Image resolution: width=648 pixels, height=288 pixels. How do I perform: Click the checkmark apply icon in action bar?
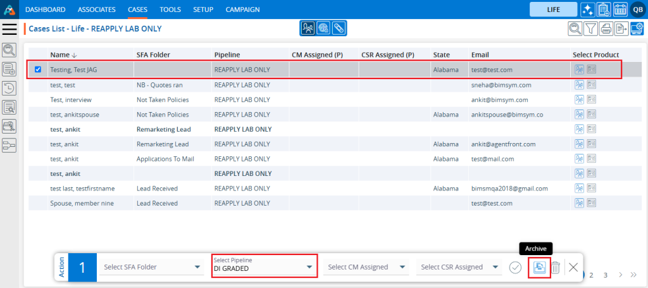[x=515, y=267]
